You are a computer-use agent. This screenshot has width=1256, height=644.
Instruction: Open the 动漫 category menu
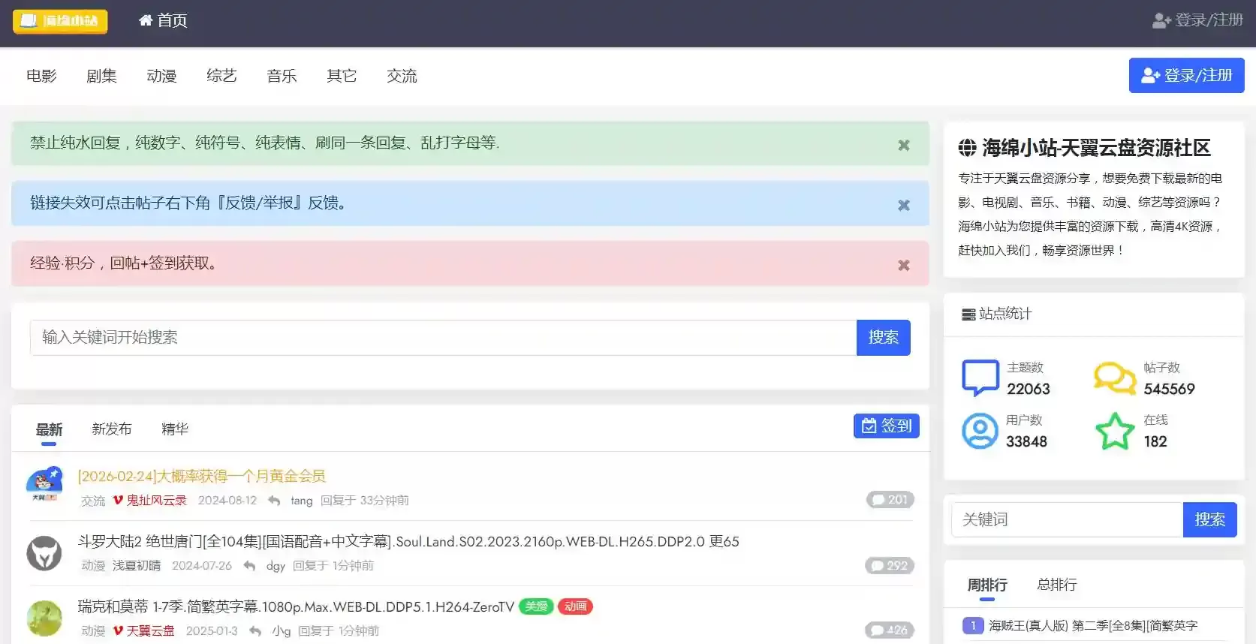tap(161, 76)
